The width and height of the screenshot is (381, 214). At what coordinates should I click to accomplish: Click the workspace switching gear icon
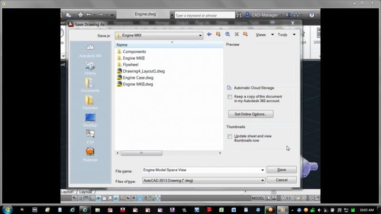[x=311, y=198]
